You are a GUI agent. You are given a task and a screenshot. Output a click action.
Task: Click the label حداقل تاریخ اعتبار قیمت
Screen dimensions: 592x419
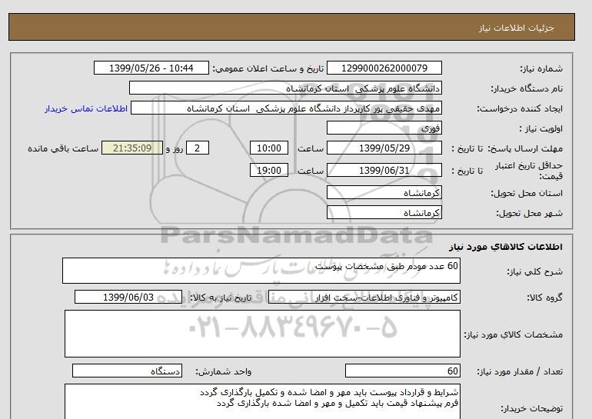[x=529, y=171]
